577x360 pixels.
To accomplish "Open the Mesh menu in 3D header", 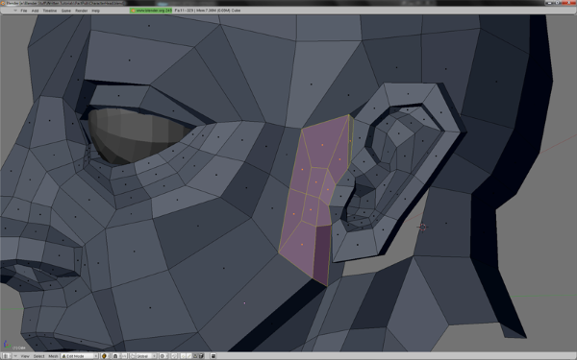I will [53, 356].
